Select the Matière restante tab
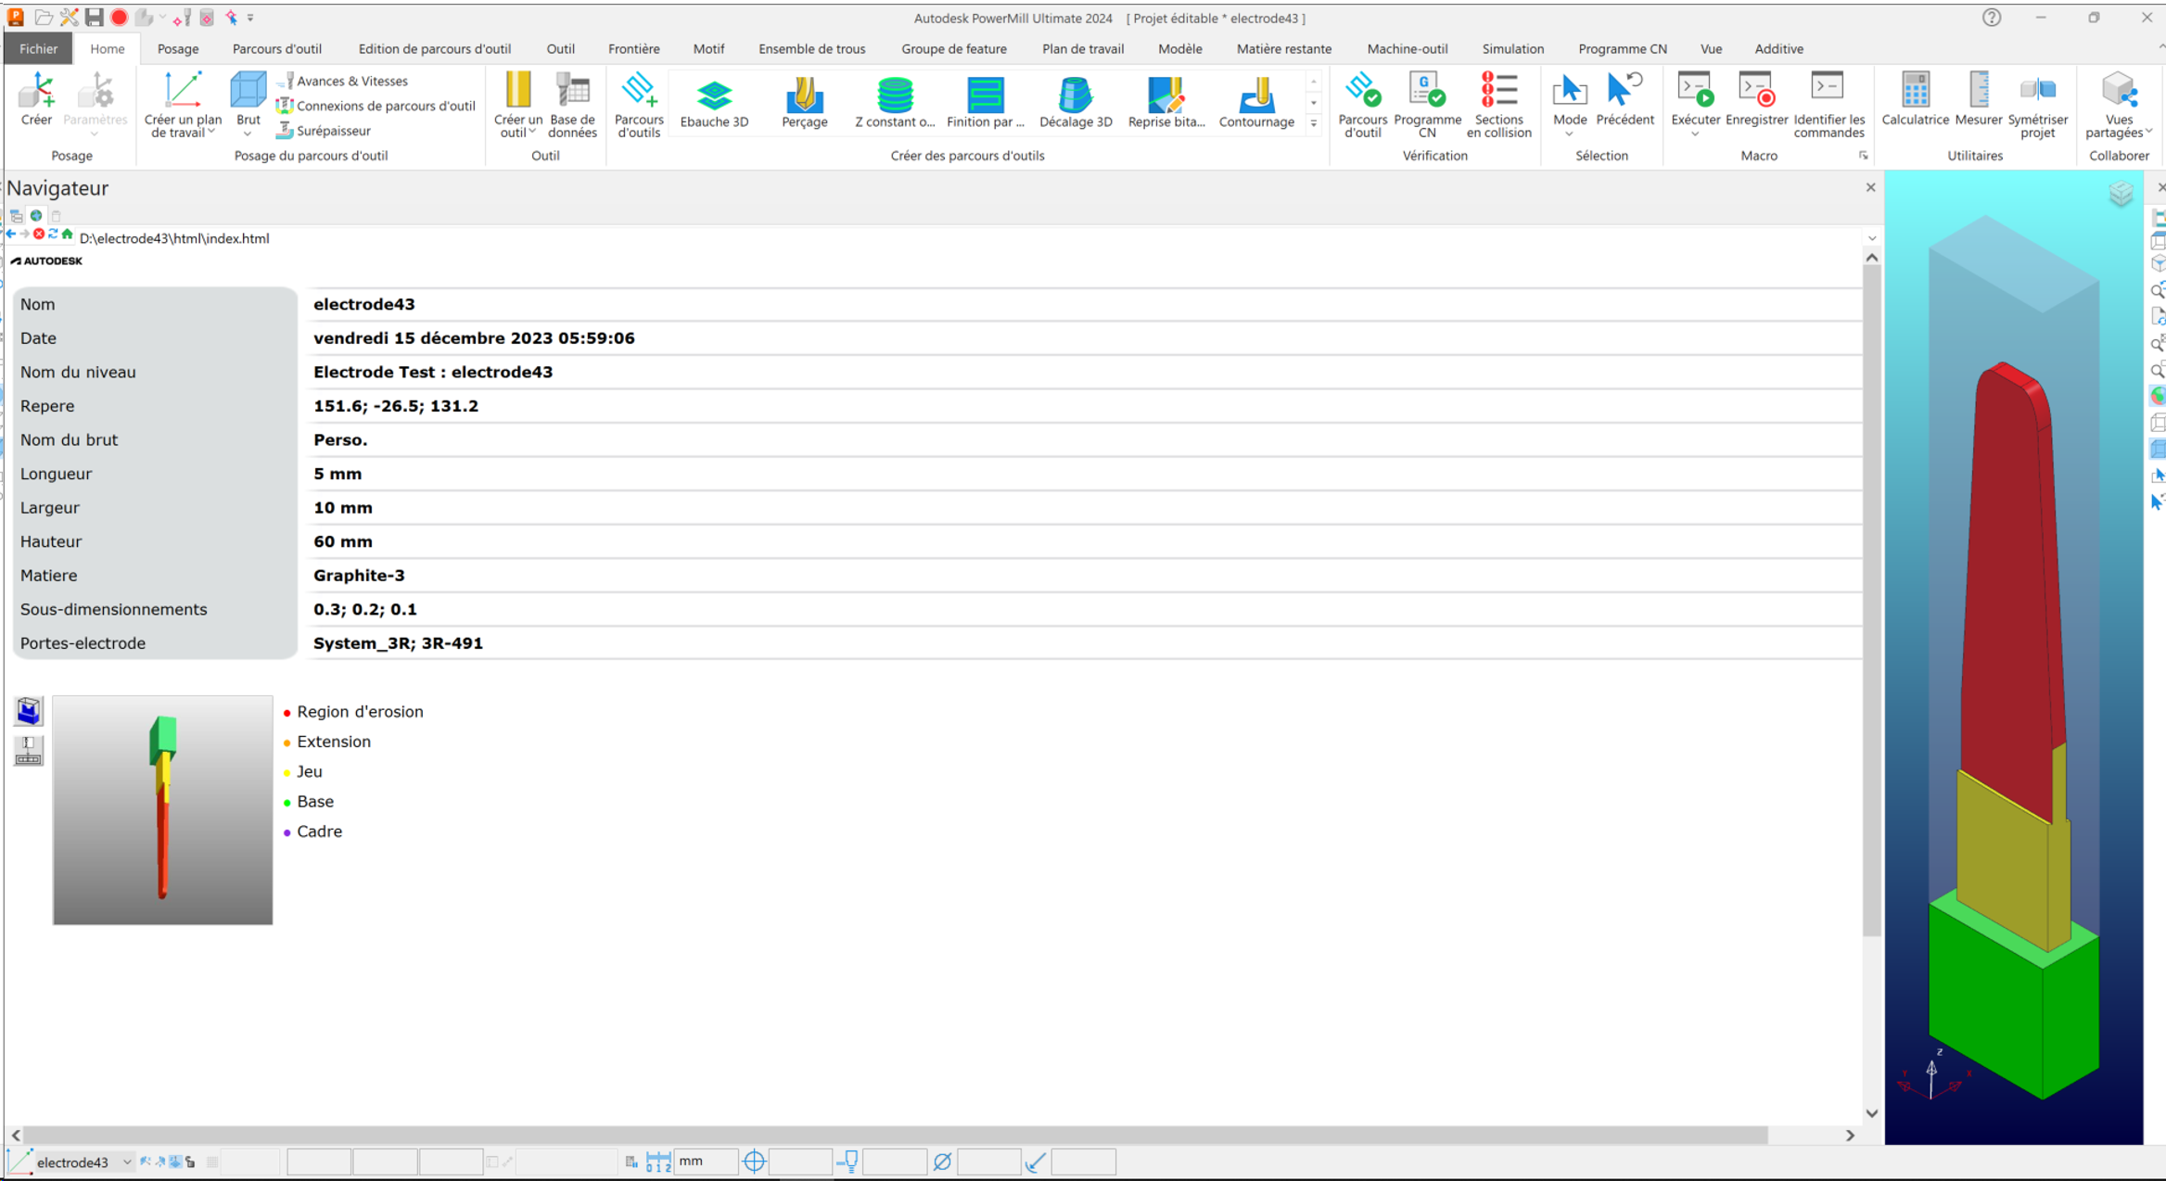The image size is (2166, 1181). coord(1284,48)
